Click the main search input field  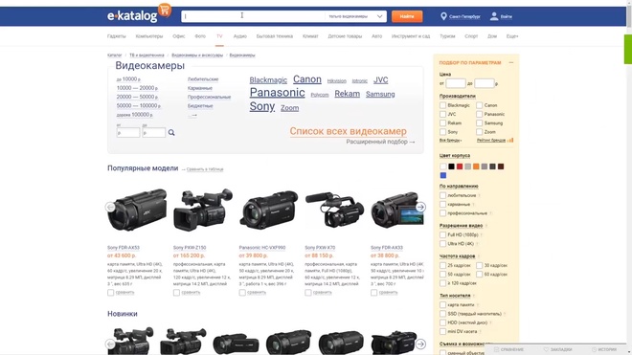[x=253, y=16]
